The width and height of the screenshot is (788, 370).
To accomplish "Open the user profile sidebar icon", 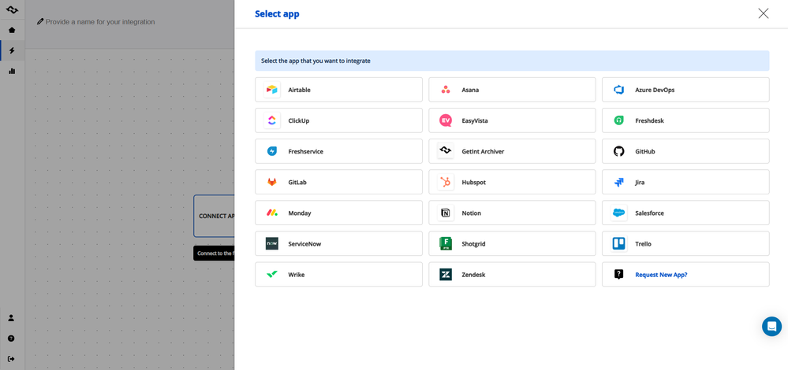I will pyautogui.click(x=12, y=318).
